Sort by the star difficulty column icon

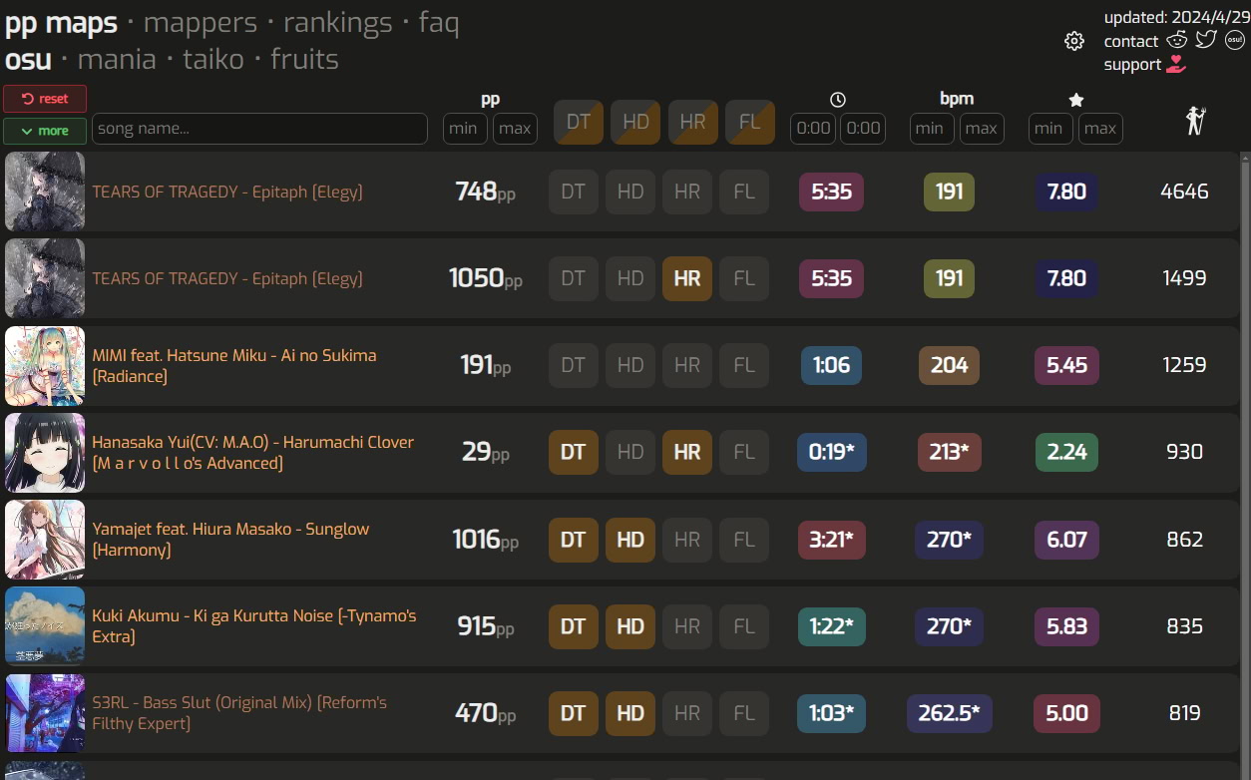coord(1076,100)
